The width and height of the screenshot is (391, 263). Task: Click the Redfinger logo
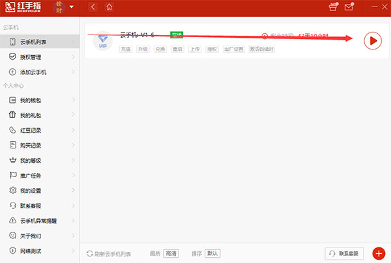23,7
